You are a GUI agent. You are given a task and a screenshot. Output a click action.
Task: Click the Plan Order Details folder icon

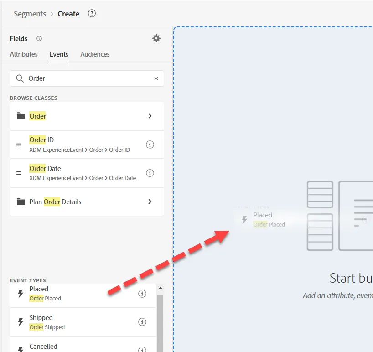[21, 202]
